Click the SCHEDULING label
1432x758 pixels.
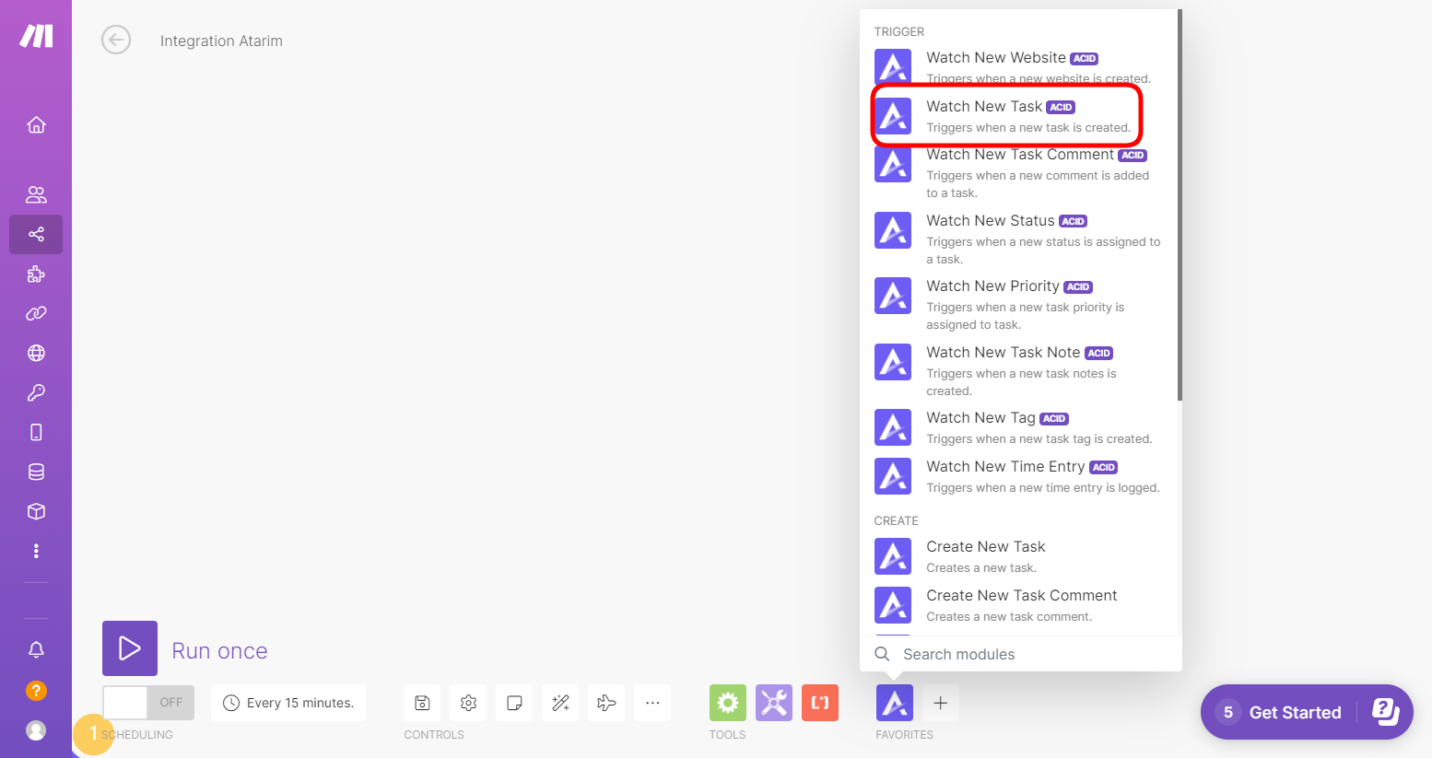pyautogui.click(x=137, y=735)
